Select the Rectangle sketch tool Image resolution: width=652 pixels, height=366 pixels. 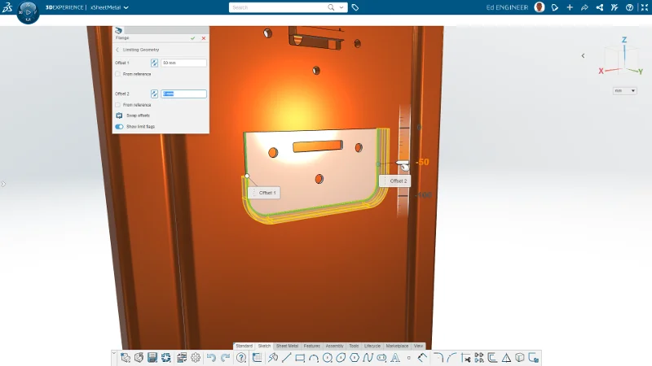(300, 358)
